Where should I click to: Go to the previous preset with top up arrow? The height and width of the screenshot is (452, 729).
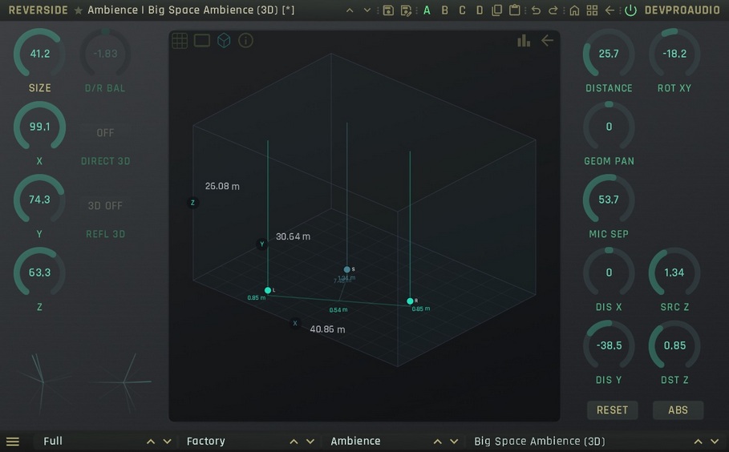350,10
